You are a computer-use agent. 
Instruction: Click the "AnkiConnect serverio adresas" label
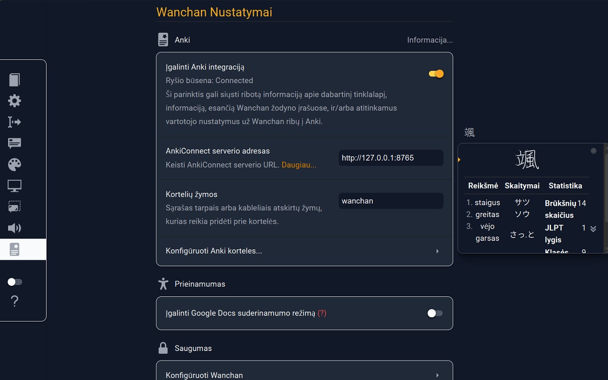coord(218,151)
